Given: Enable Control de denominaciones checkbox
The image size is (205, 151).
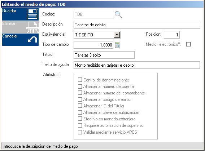Looking at the screenshot, I should (x=80, y=80).
